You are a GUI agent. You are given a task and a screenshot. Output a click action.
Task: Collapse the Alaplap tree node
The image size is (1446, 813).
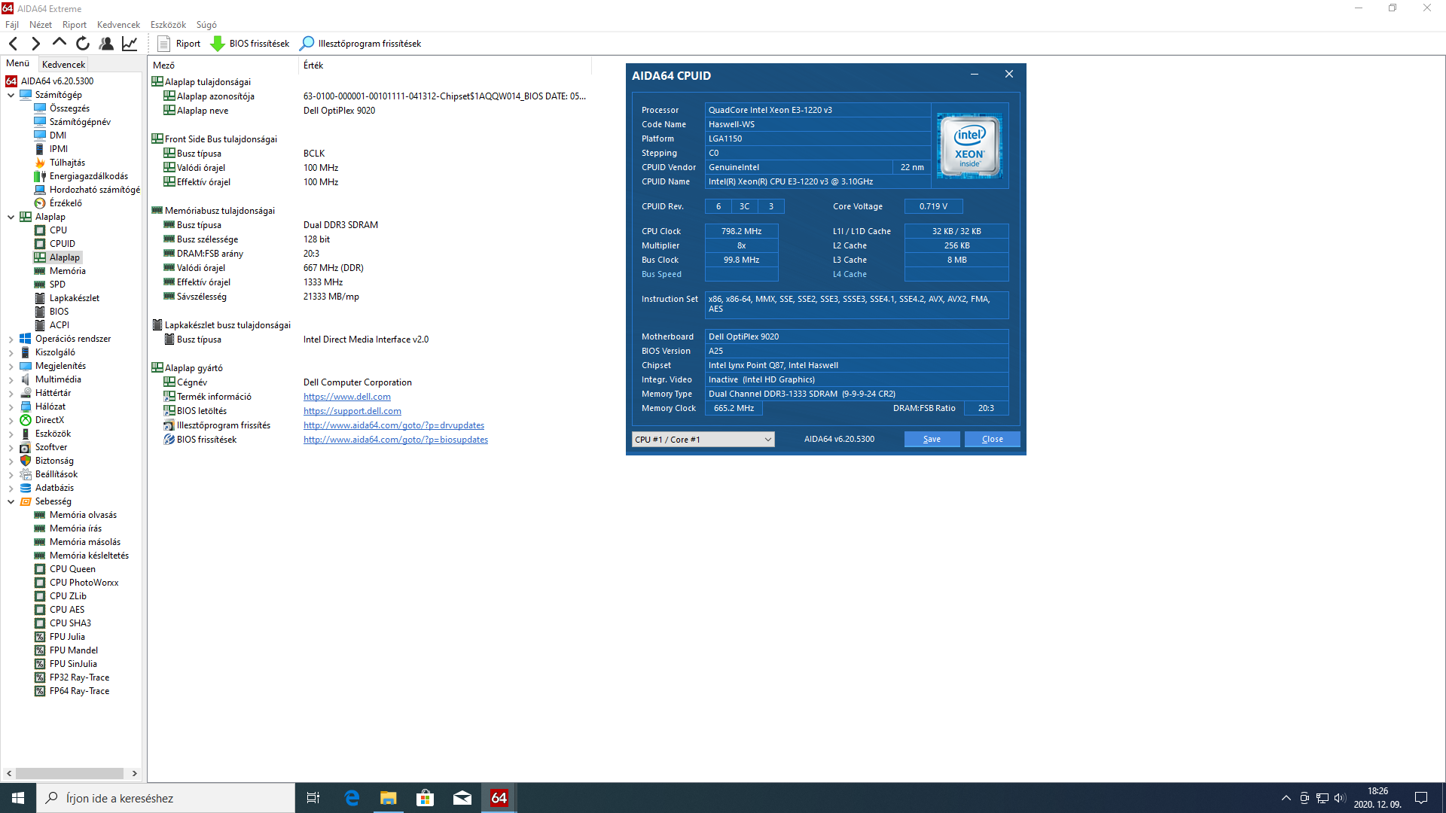tap(11, 217)
